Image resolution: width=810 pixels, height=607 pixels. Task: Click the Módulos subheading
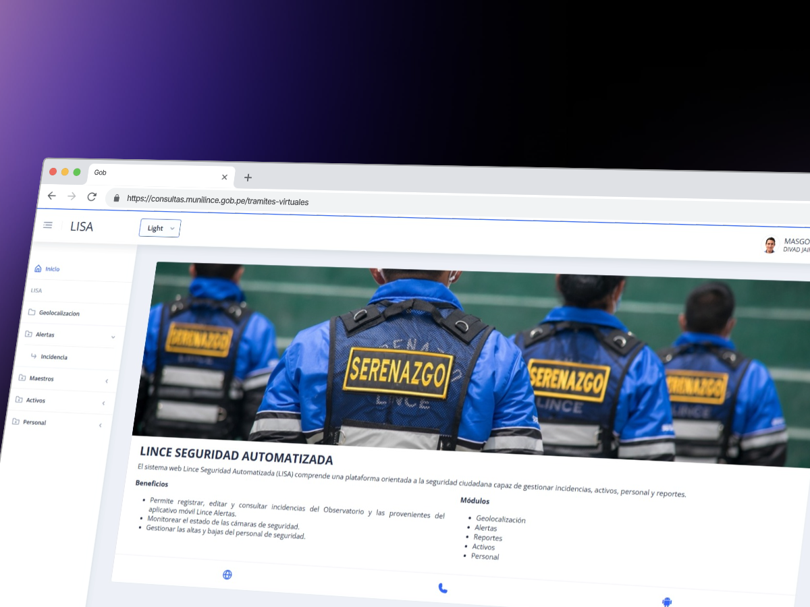[x=475, y=500]
